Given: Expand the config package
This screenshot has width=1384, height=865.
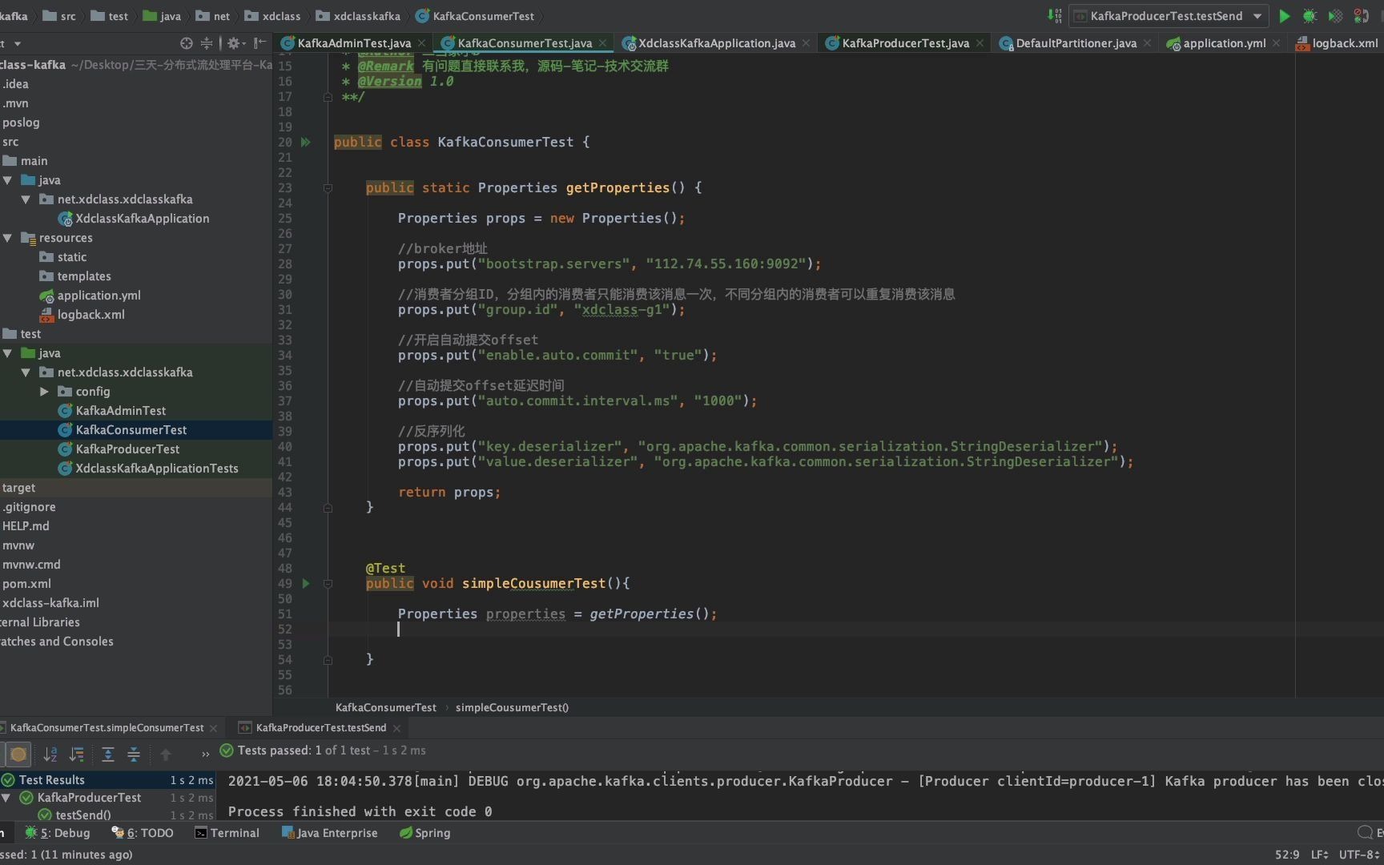Looking at the screenshot, I should pyautogui.click(x=44, y=392).
